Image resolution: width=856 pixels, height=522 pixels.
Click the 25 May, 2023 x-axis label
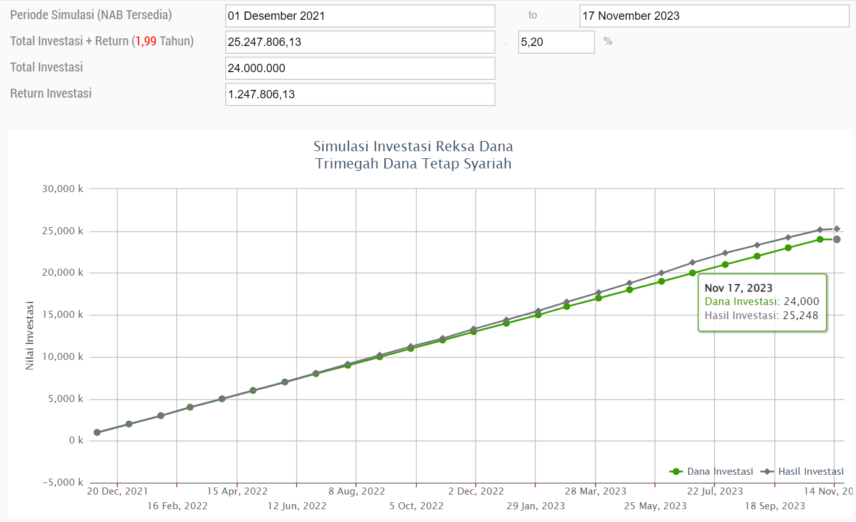656,506
